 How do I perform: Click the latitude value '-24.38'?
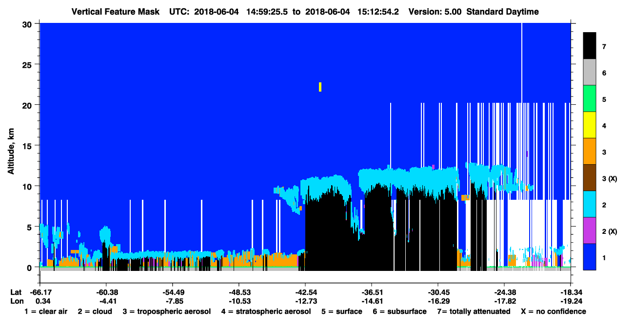coord(504,292)
